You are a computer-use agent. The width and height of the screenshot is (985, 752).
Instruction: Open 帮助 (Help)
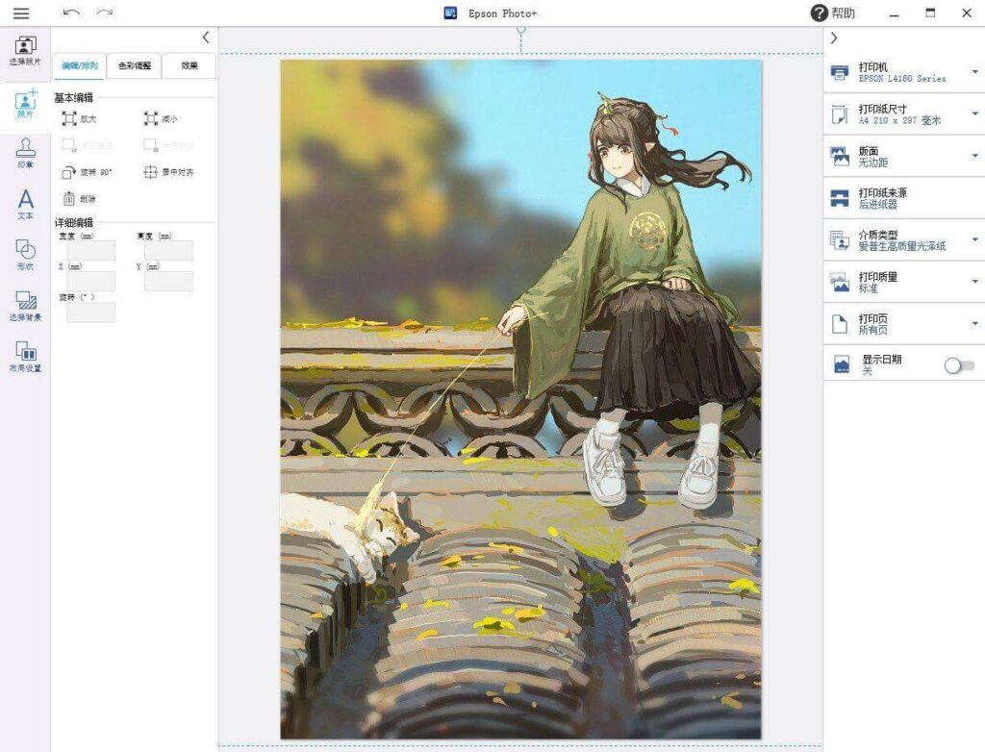tap(833, 13)
